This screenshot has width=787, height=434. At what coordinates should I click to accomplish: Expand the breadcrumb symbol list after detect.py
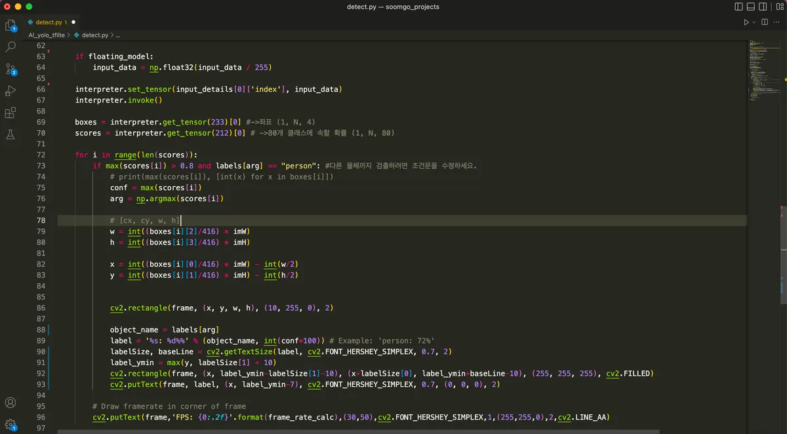click(x=117, y=35)
